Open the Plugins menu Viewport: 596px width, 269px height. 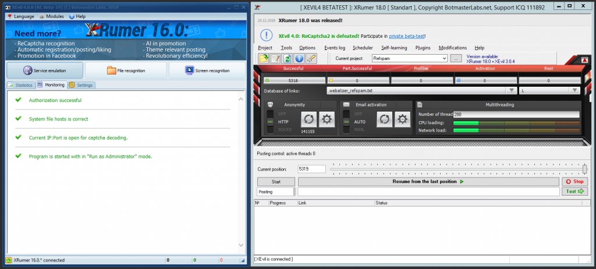point(423,48)
